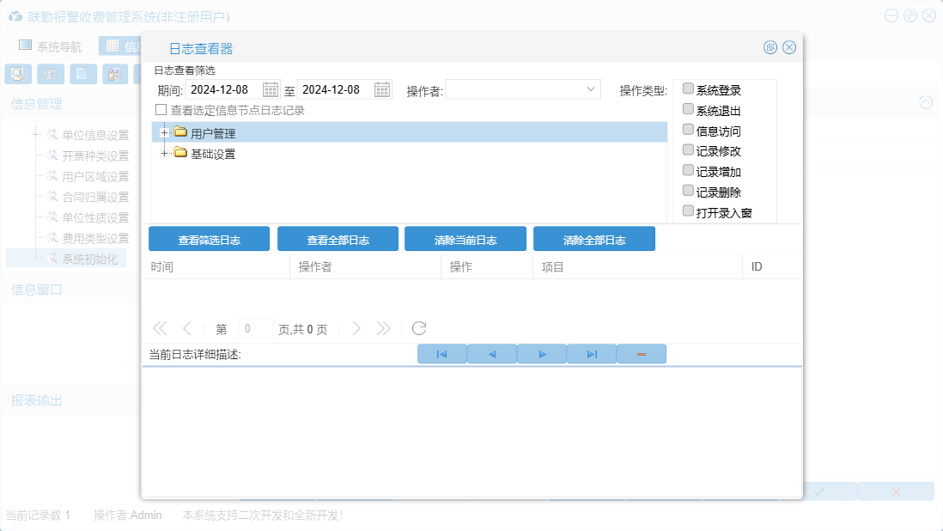Check the 记录删除 operation type
The height and width of the screenshot is (531, 943).
(688, 191)
